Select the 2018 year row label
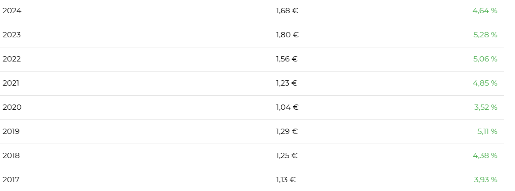Image resolution: width=515 pixels, height=191 pixels. [11, 156]
